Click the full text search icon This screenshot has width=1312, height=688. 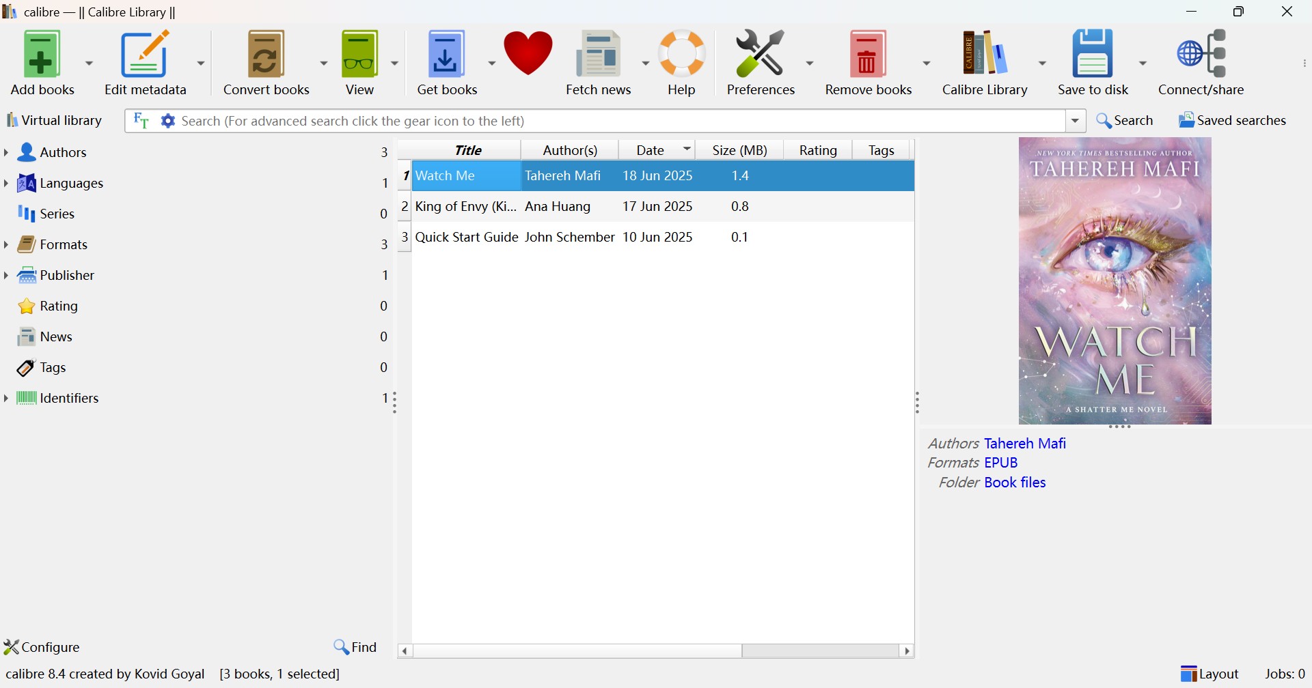tap(140, 120)
